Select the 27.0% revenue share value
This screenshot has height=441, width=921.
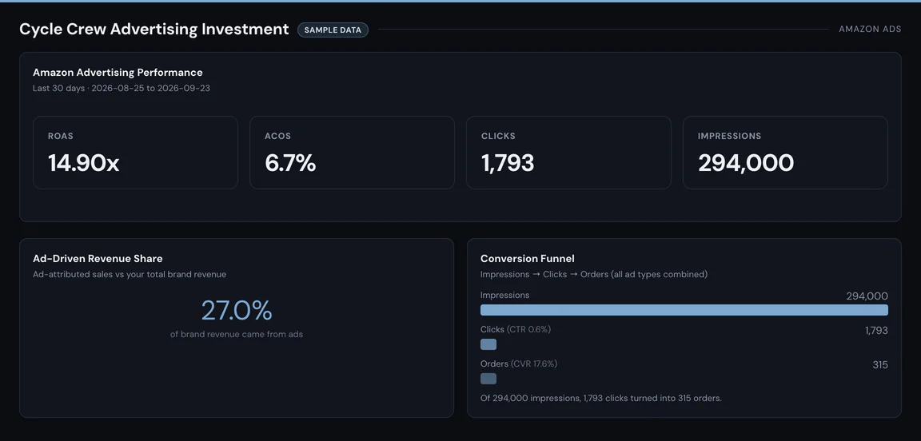point(237,311)
